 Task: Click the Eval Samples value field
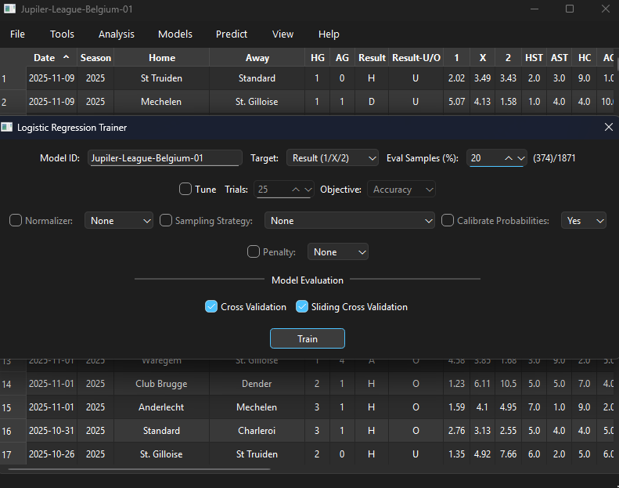(485, 158)
